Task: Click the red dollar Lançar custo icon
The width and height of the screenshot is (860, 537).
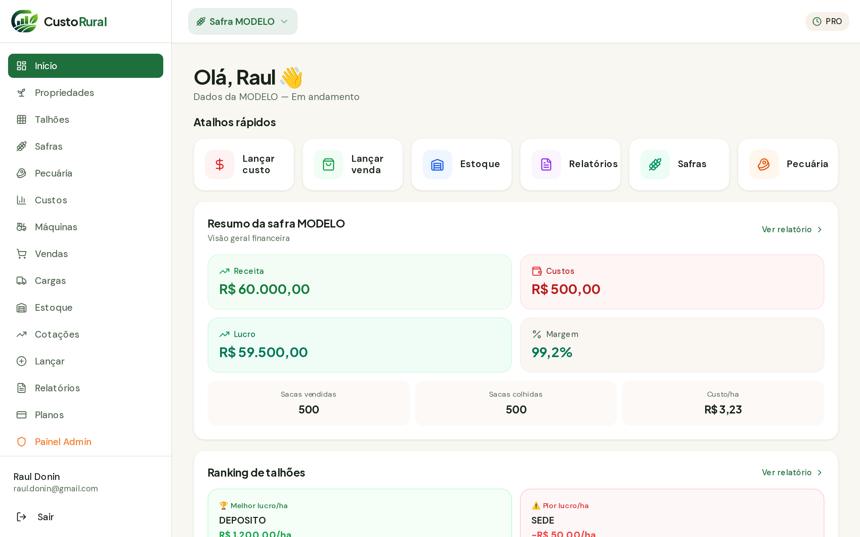Action: point(220,164)
